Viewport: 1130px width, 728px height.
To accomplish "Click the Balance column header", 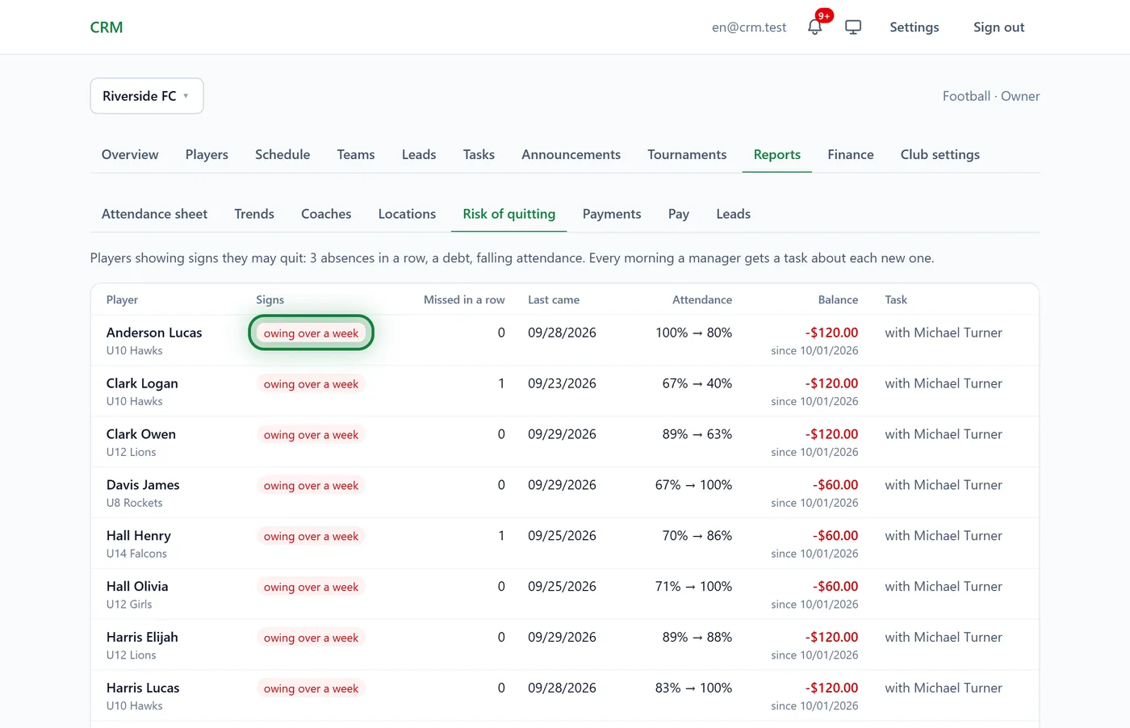I will tap(838, 299).
